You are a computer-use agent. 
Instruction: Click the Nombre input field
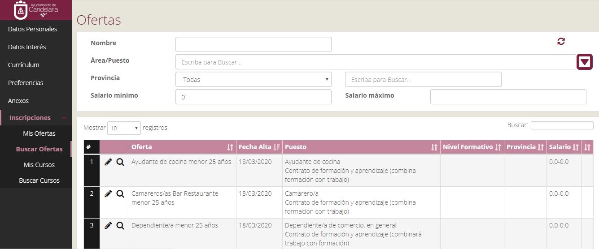(x=254, y=44)
